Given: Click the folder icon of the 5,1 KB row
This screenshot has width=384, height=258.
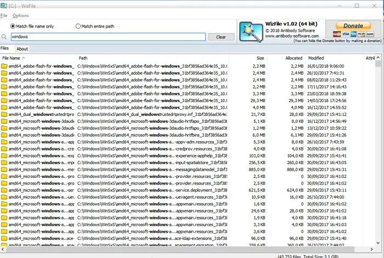Looking at the screenshot, I should 4,121.
